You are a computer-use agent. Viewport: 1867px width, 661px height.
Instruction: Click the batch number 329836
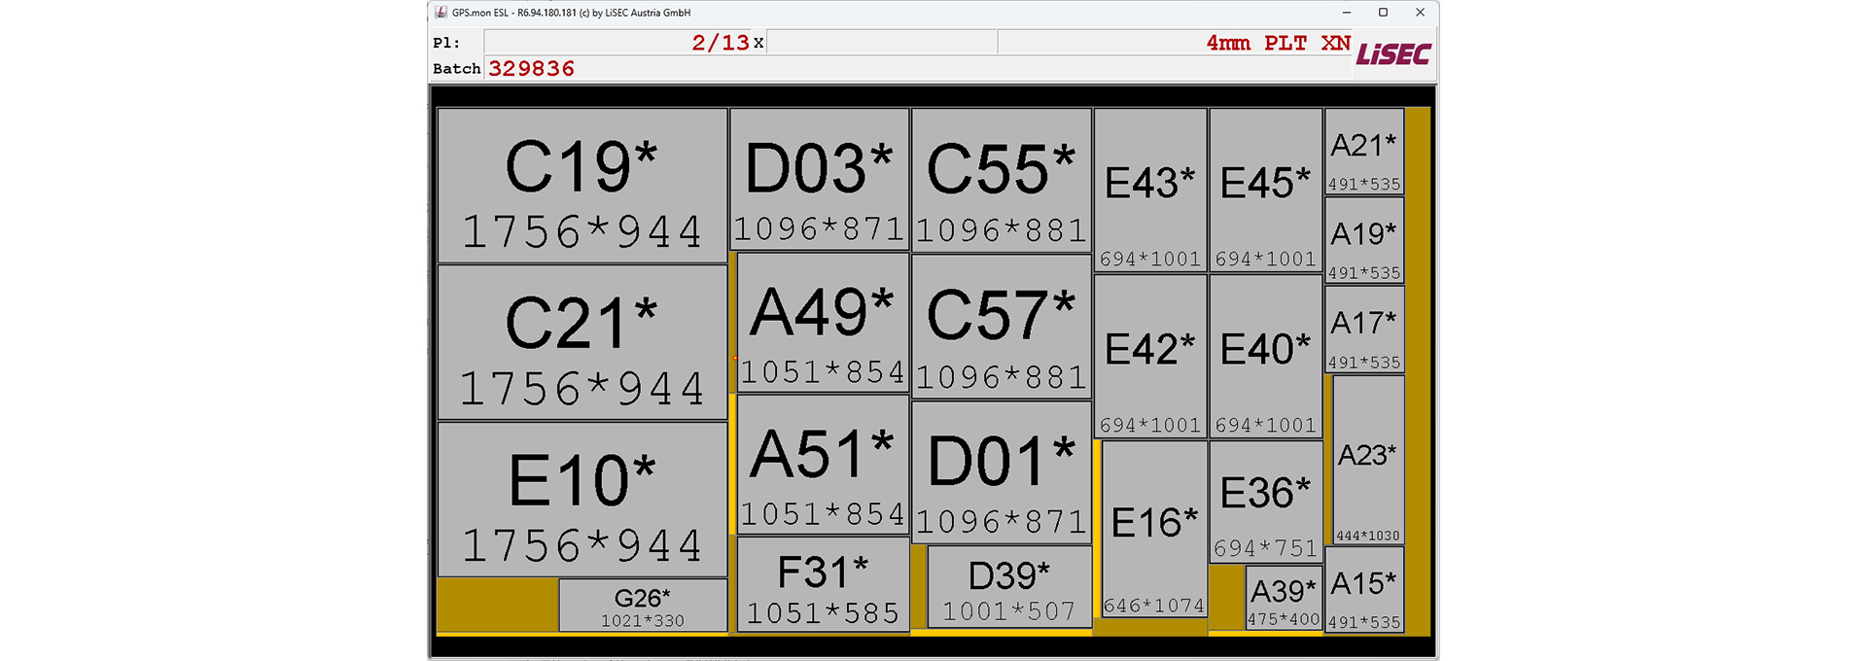(532, 69)
